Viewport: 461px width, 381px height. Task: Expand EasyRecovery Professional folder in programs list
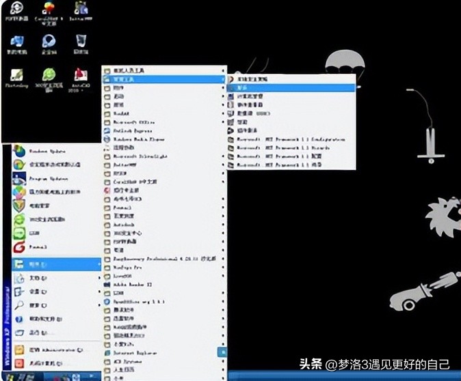point(165,259)
